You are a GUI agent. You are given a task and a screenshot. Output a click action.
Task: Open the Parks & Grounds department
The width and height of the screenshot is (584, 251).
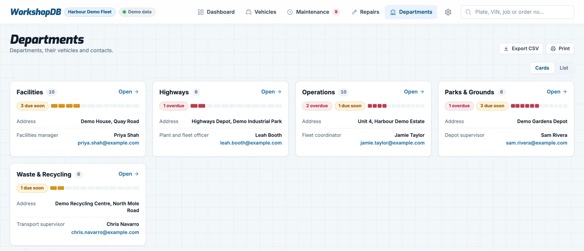pos(557,92)
